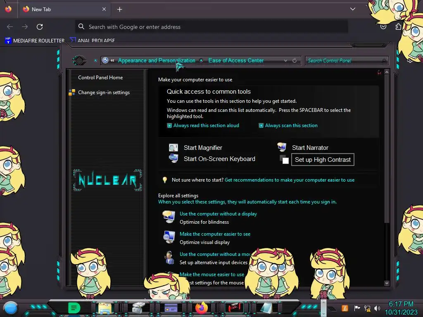Image resolution: width=423 pixels, height=317 pixels.
Task: Expand the Control Panel address history dropdown
Action: [285, 61]
